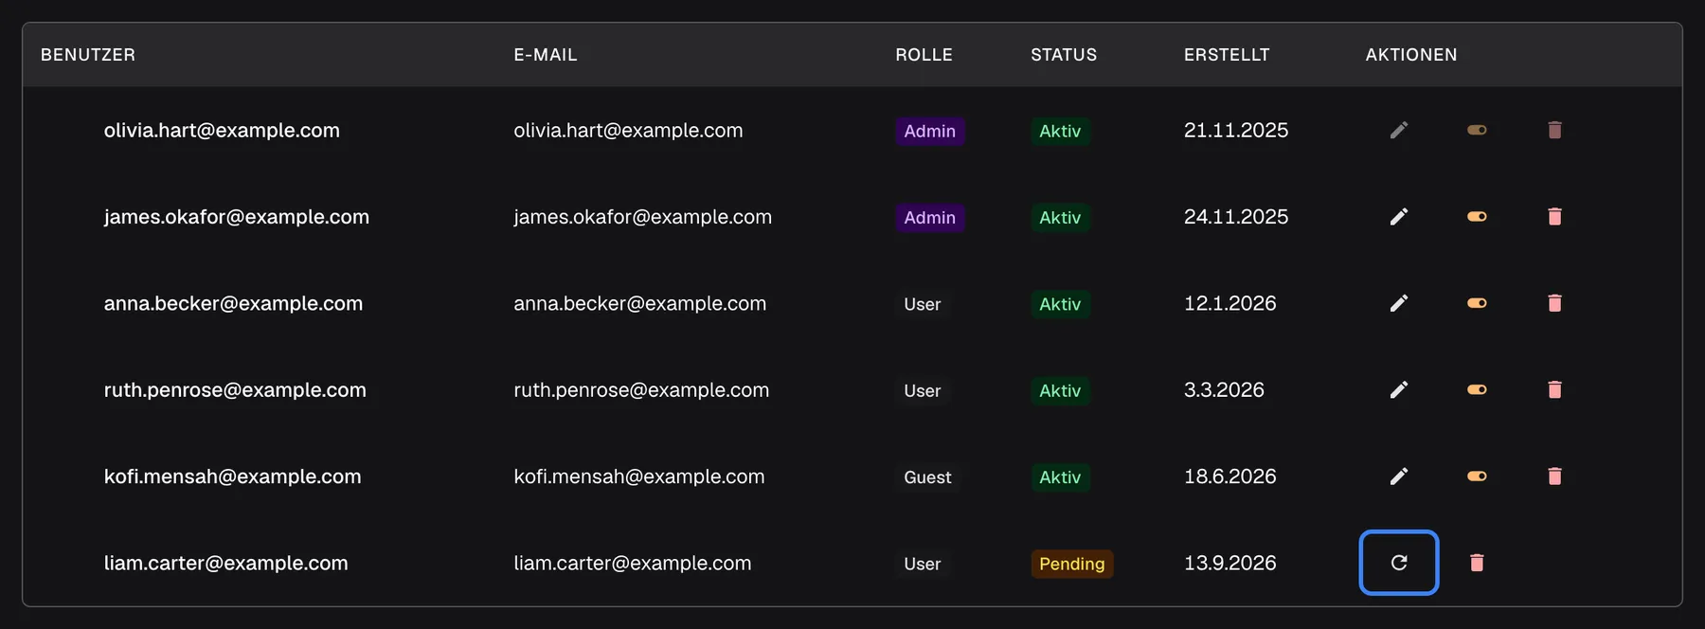Click Admin role badge for james.okafor
The width and height of the screenshot is (1705, 629).
tap(930, 218)
